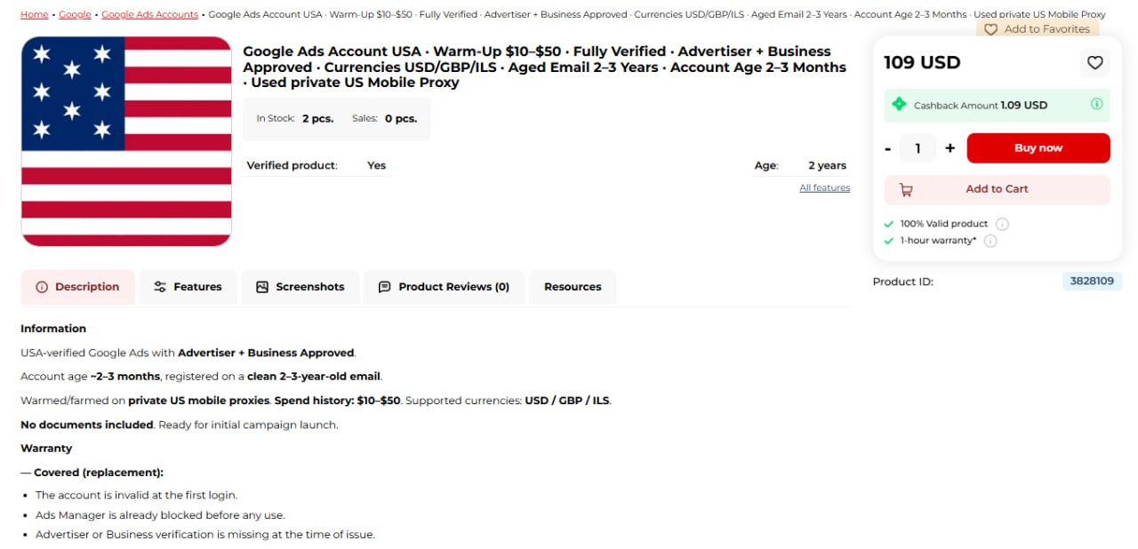Screen dimensions: 1138x549
Task: Click the USA flag product image
Action: click(x=126, y=141)
